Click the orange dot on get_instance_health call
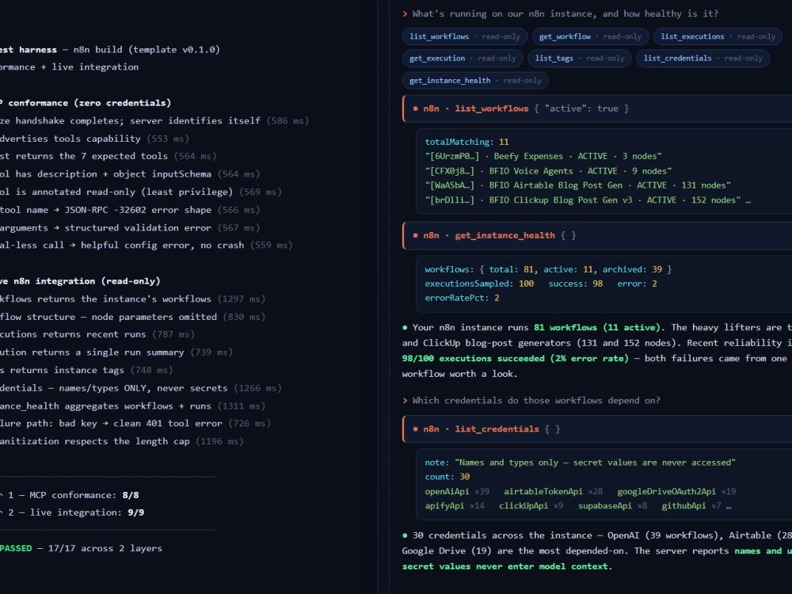This screenshot has height=594, width=792. point(415,235)
